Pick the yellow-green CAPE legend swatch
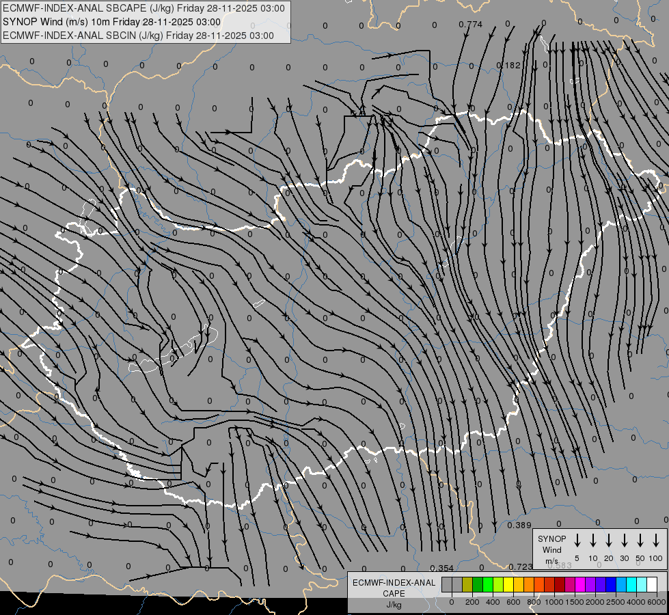This screenshot has width=669, height=615. click(x=498, y=584)
